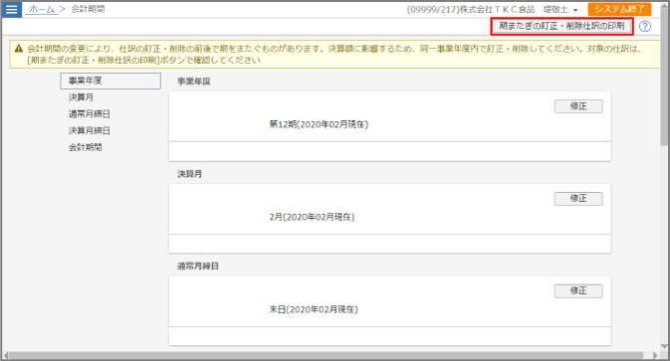Click the company name 株式会社TKC食品
The height and width of the screenshot is (361, 670).
(x=497, y=9)
